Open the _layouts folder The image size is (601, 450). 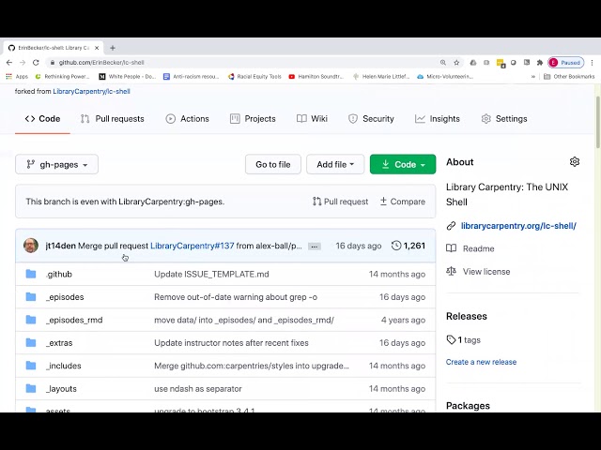pos(61,389)
